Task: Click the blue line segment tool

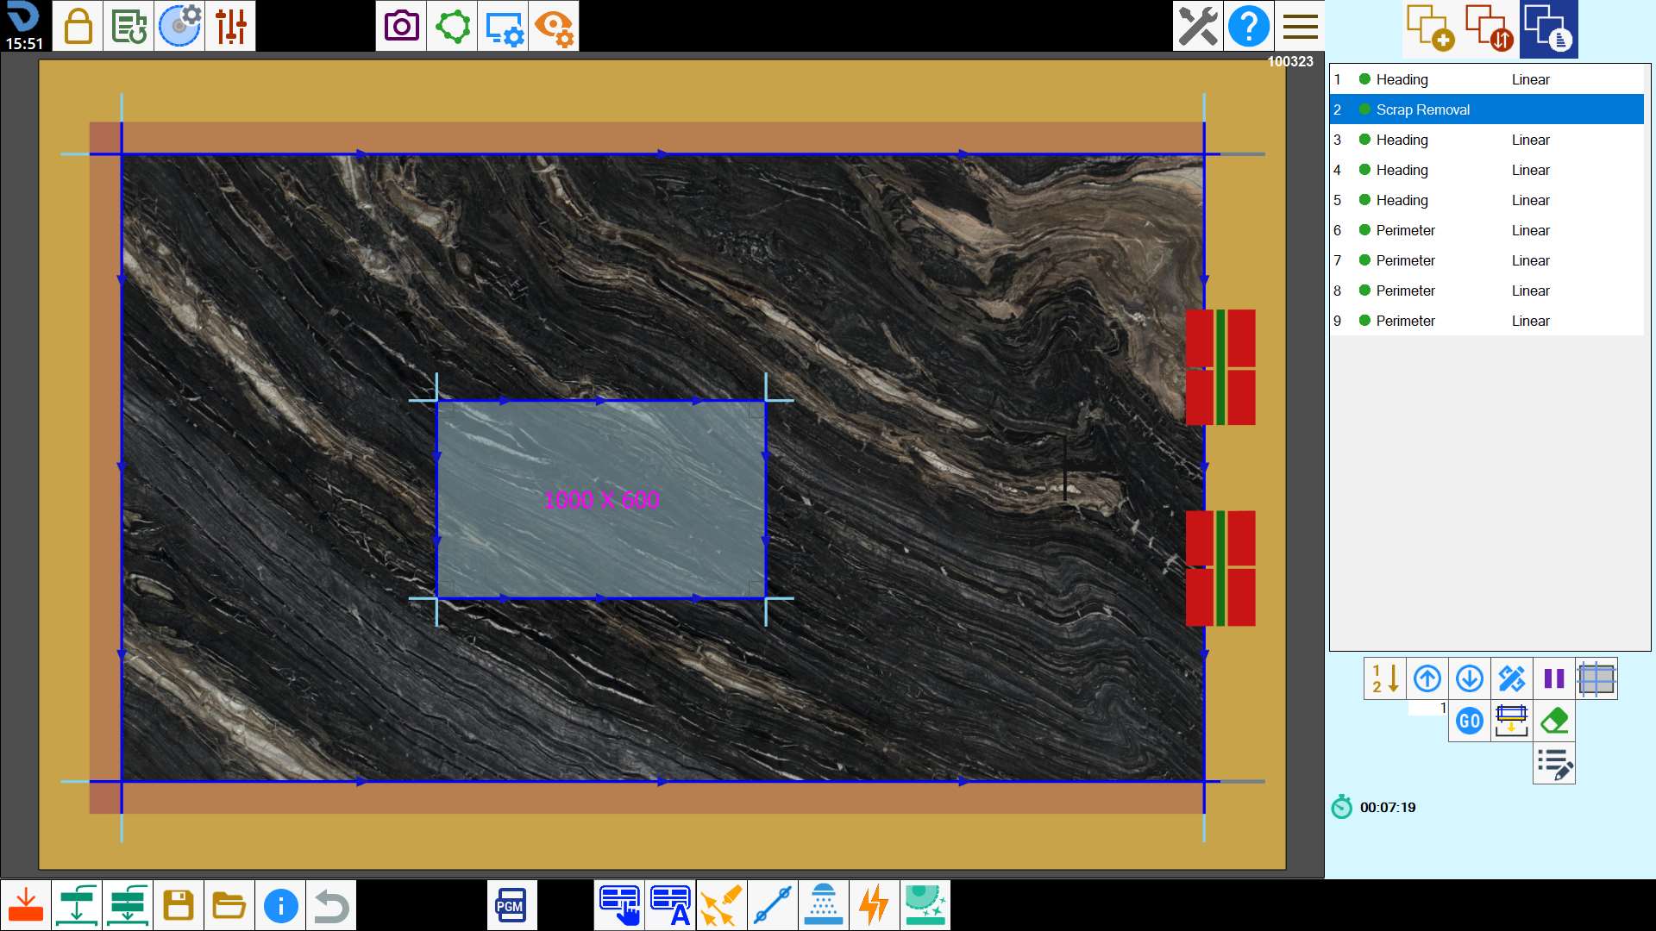Action: (x=773, y=905)
